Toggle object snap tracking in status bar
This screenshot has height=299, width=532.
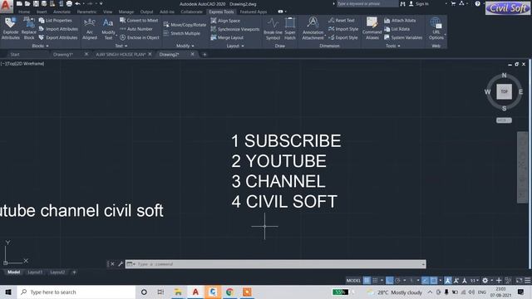(426, 281)
